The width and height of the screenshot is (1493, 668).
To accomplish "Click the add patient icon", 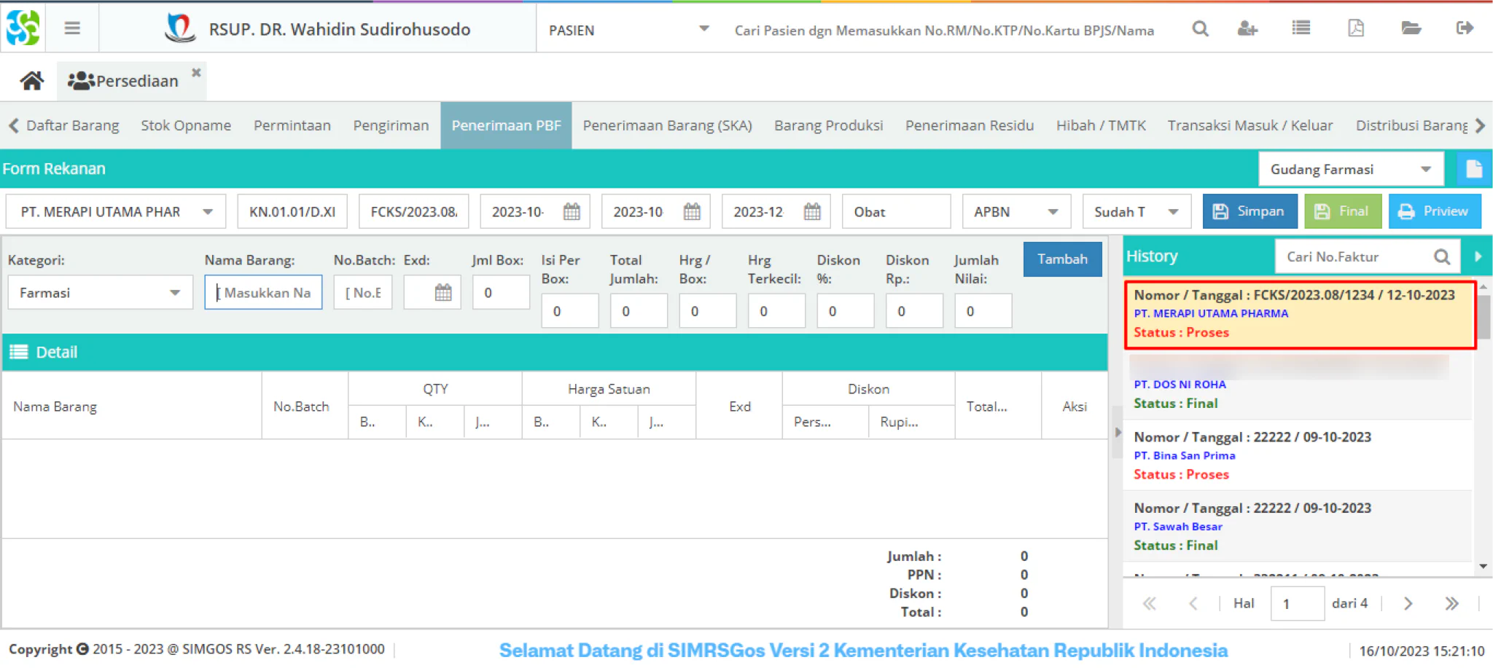I will pyautogui.click(x=1247, y=28).
